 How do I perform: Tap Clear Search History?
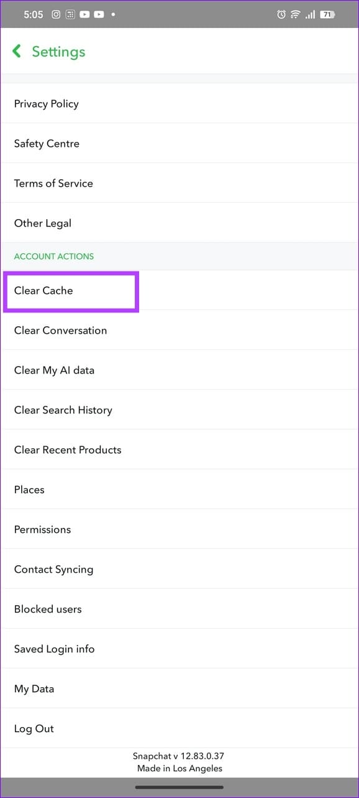point(63,410)
